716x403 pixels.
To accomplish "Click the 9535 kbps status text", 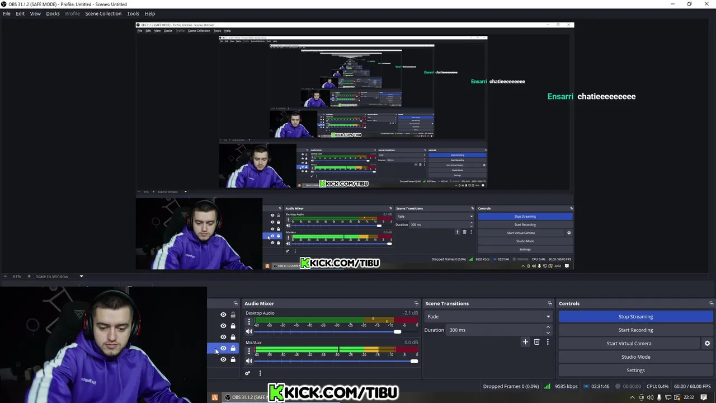I will click(x=566, y=386).
